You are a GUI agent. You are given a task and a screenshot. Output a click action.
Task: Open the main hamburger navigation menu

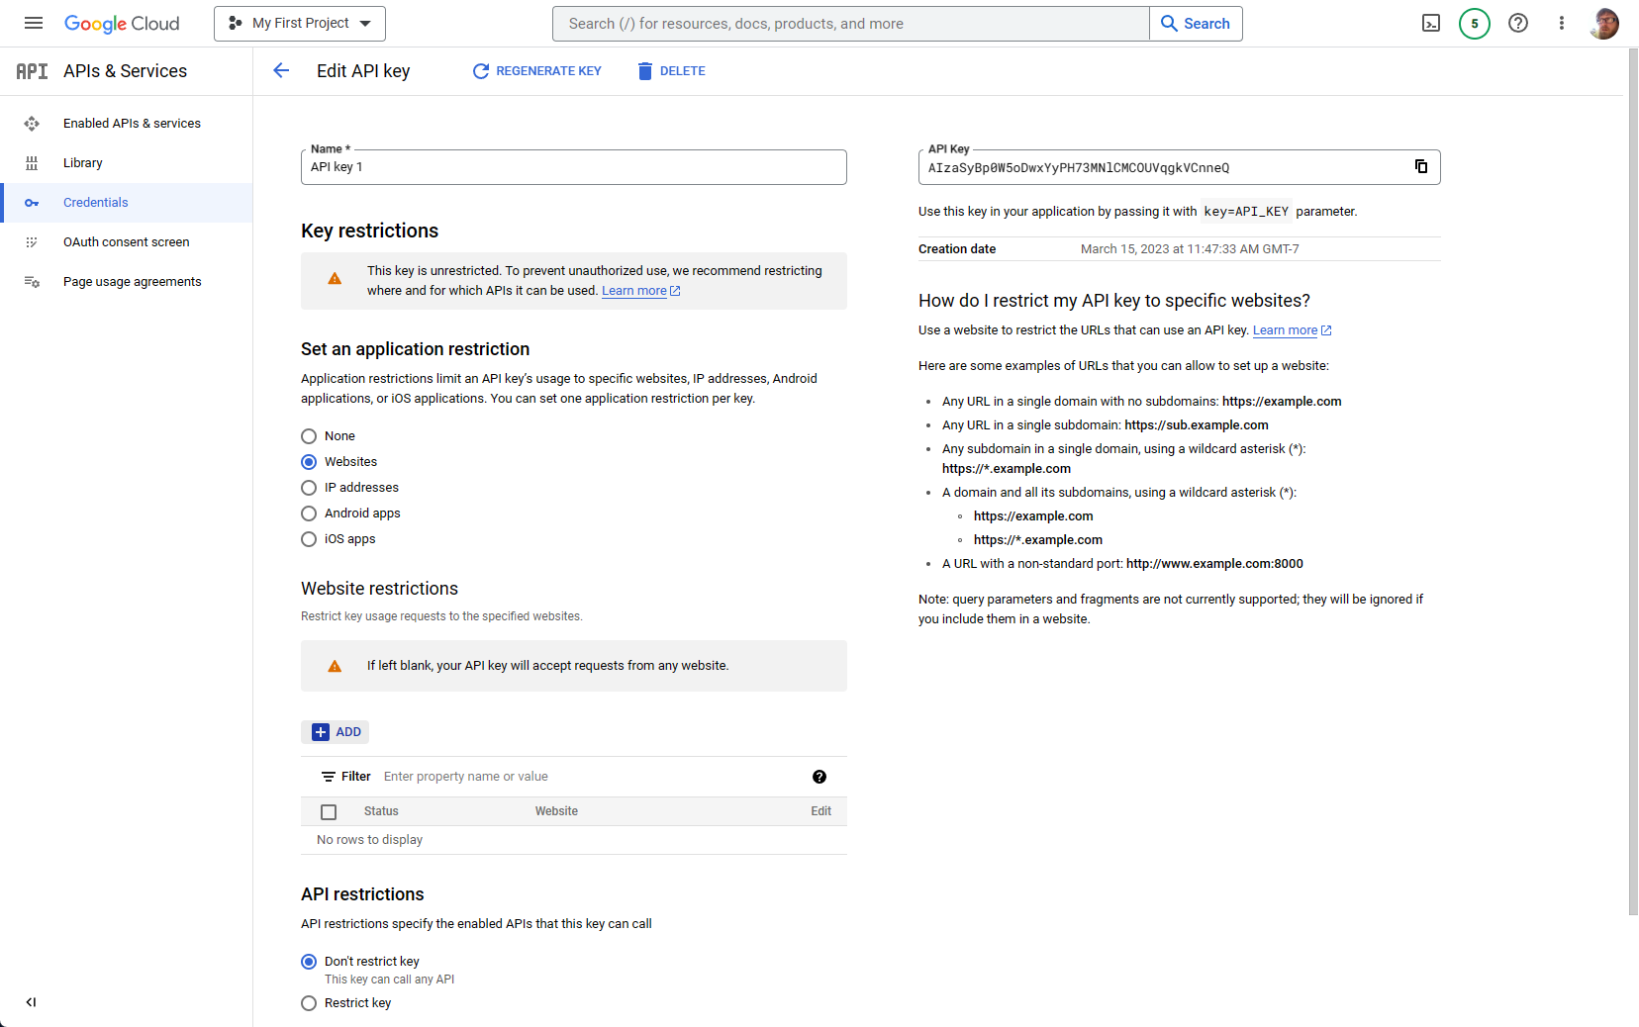tap(33, 23)
